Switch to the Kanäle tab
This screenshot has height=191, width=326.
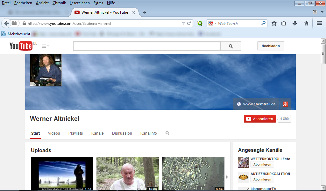(x=97, y=133)
